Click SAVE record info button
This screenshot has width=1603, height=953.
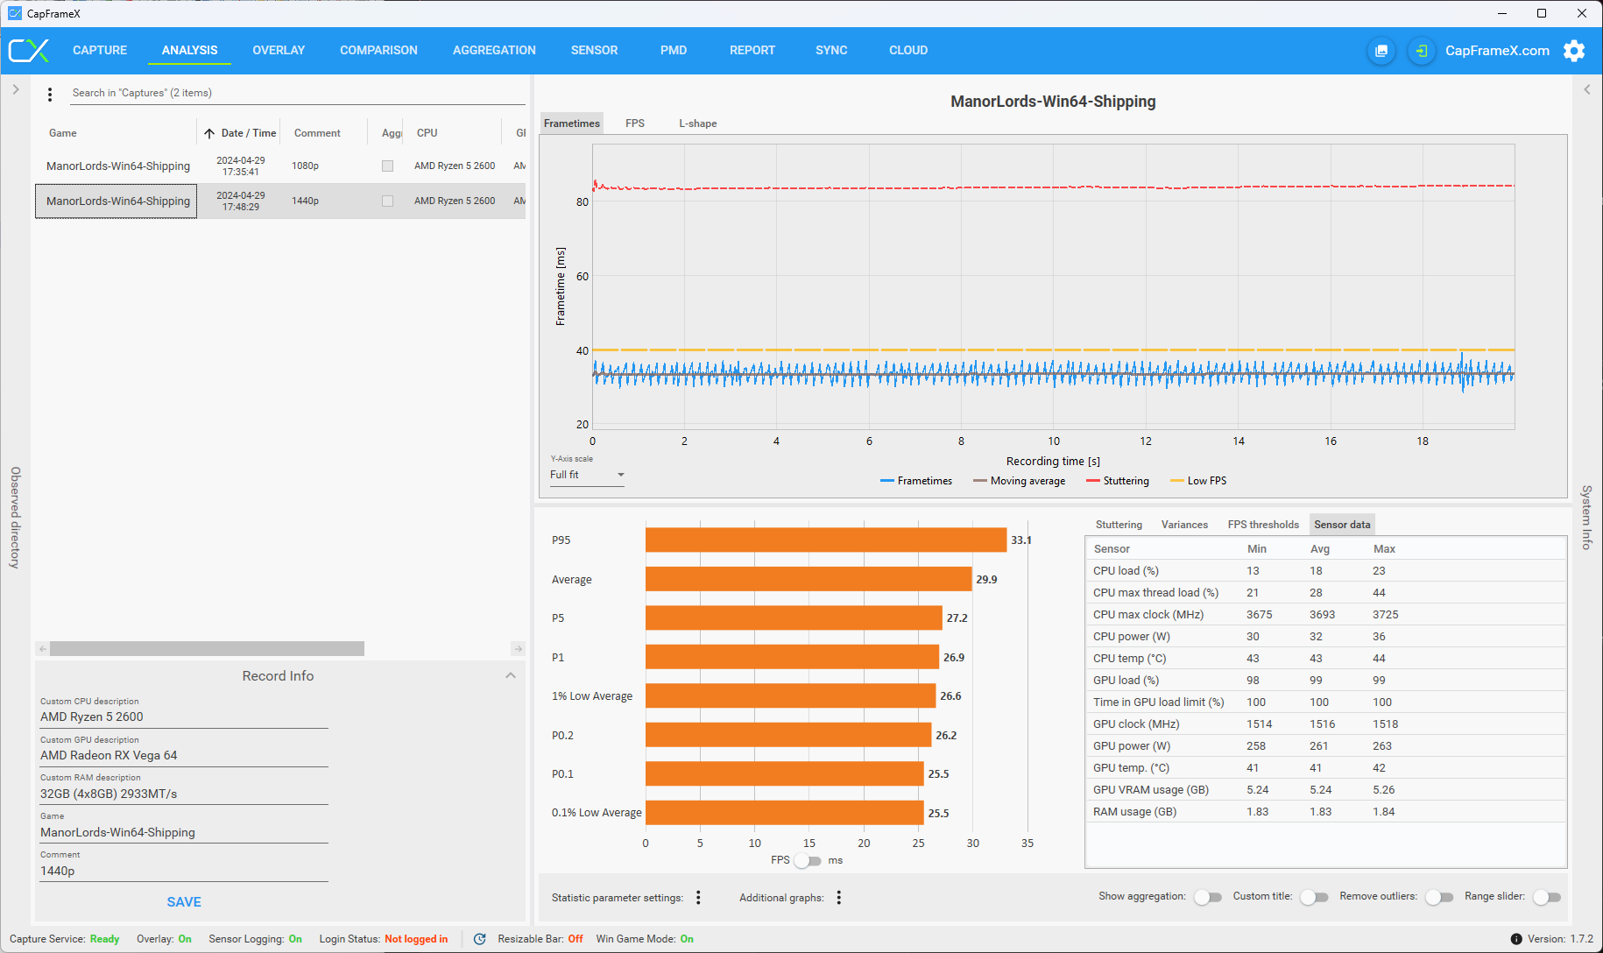coord(184,902)
